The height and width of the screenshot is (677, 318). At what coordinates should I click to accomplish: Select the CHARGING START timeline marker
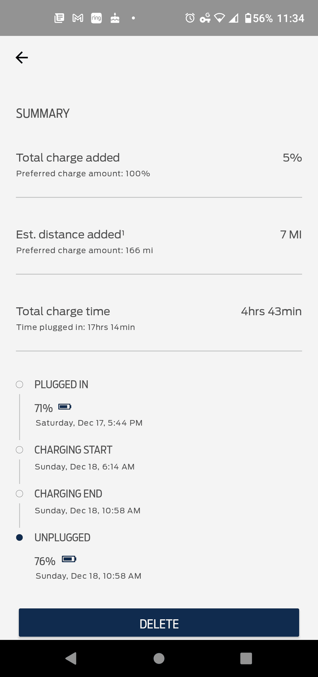click(19, 450)
